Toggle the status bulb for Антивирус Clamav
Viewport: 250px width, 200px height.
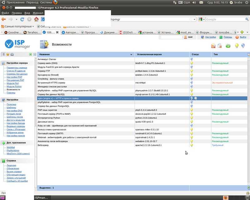tap(192, 59)
